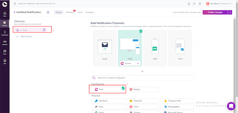Screen dimensions: 238x113
Task: Select the Chat channel card
Action: [180, 48]
